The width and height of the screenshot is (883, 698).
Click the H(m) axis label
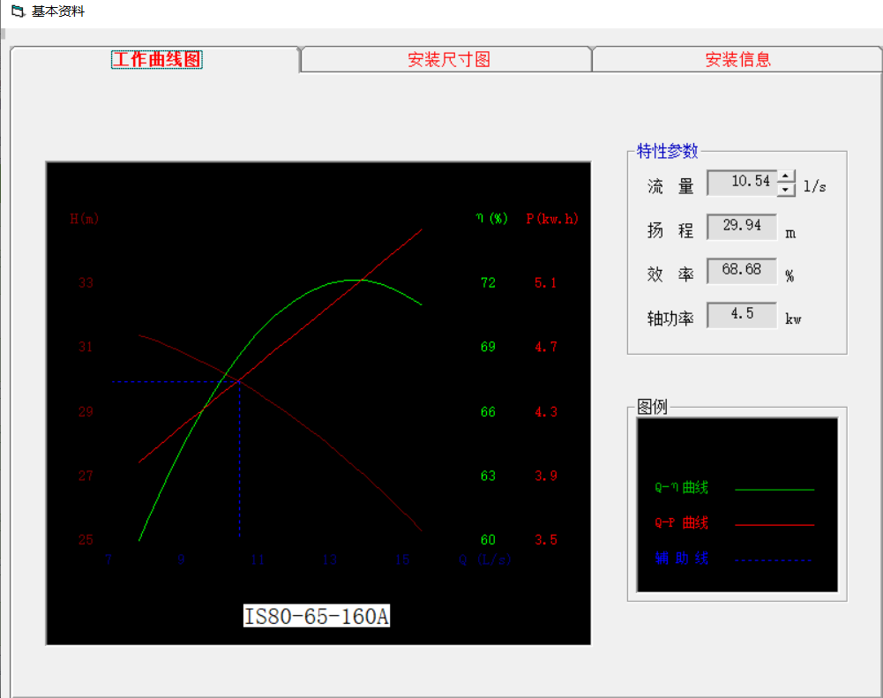(x=85, y=219)
